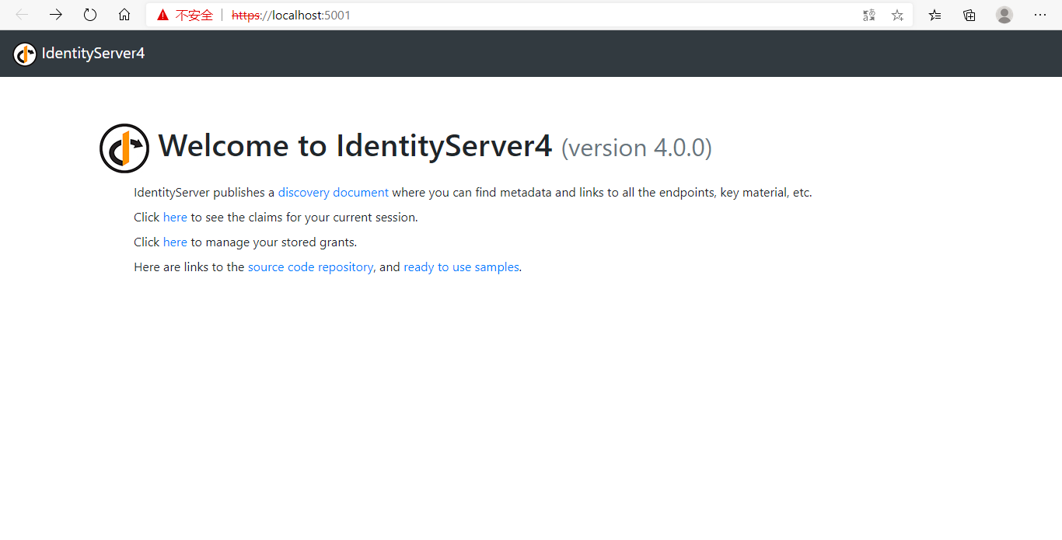Click the 不安全 security label
This screenshot has height=540, width=1062.
194,15
